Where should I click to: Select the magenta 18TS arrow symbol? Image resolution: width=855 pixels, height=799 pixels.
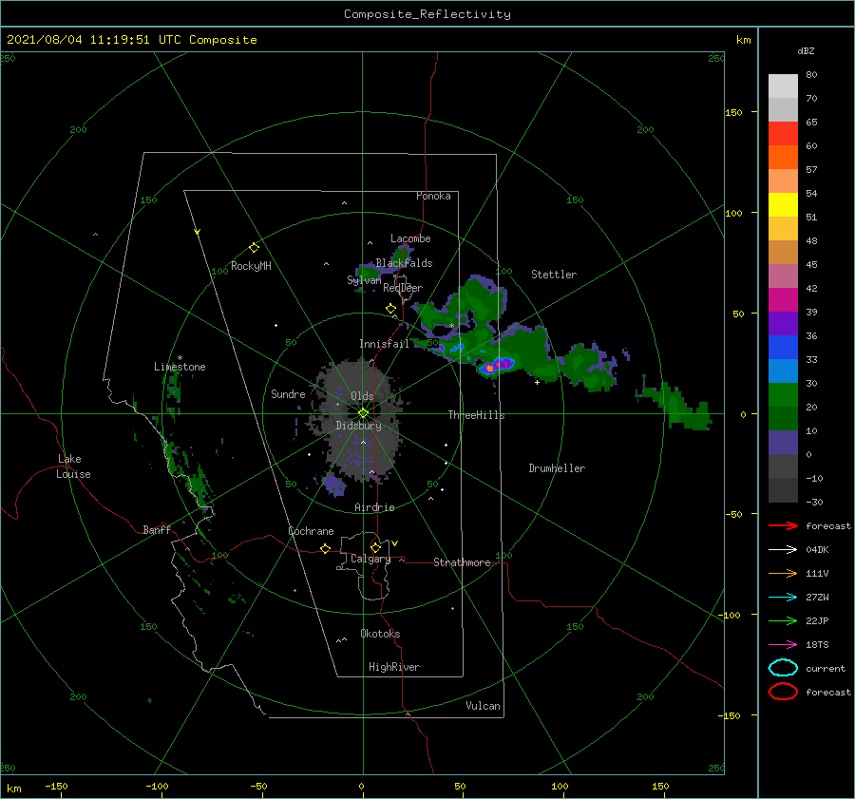(783, 645)
